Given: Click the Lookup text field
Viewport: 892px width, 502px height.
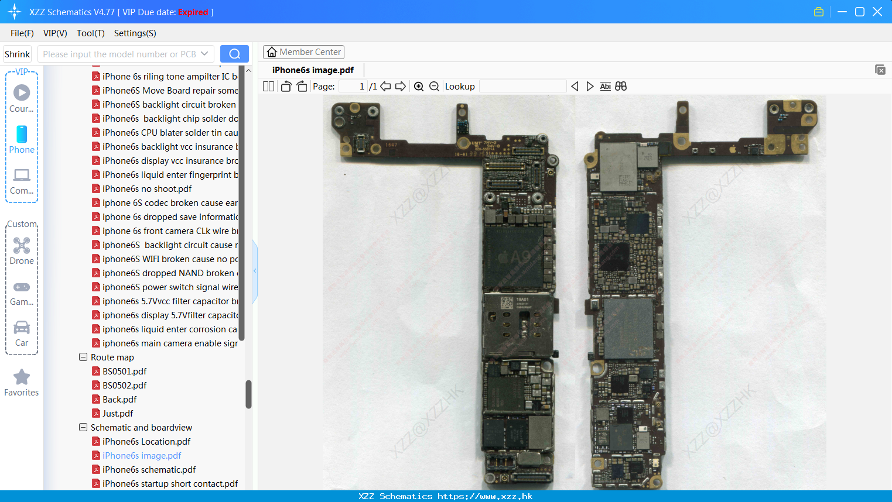Looking at the screenshot, I should pyautogui.click(x=522, y=86).
